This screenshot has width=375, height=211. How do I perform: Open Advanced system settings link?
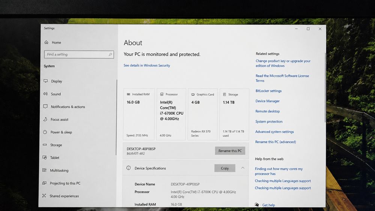click(x=274, y=132)
